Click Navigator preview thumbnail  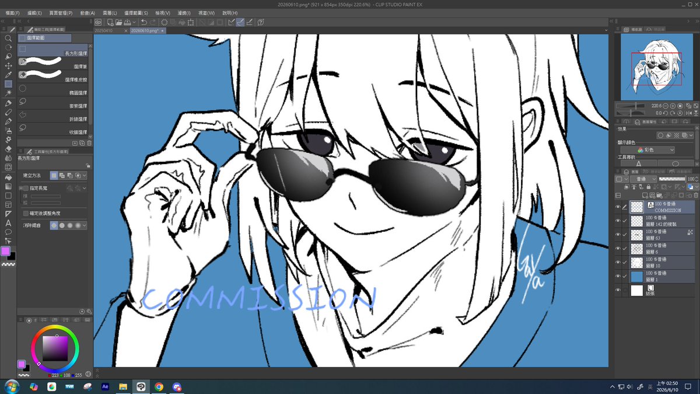coord(656,66)
